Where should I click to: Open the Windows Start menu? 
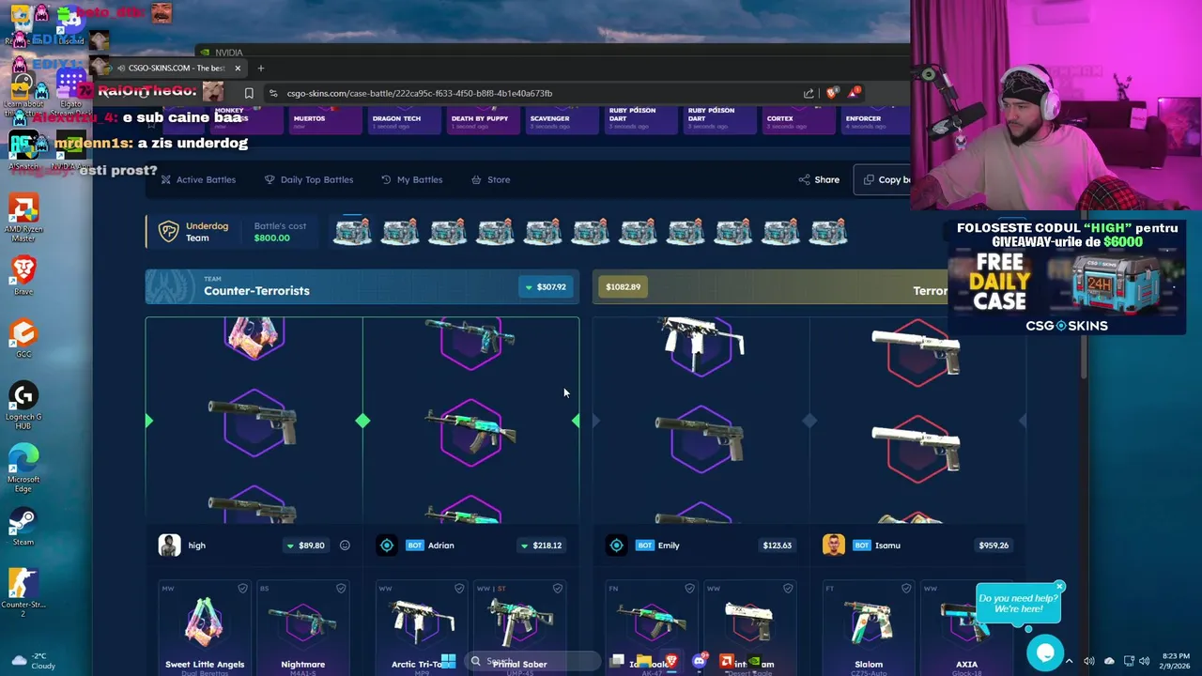(x=448, y=662)
